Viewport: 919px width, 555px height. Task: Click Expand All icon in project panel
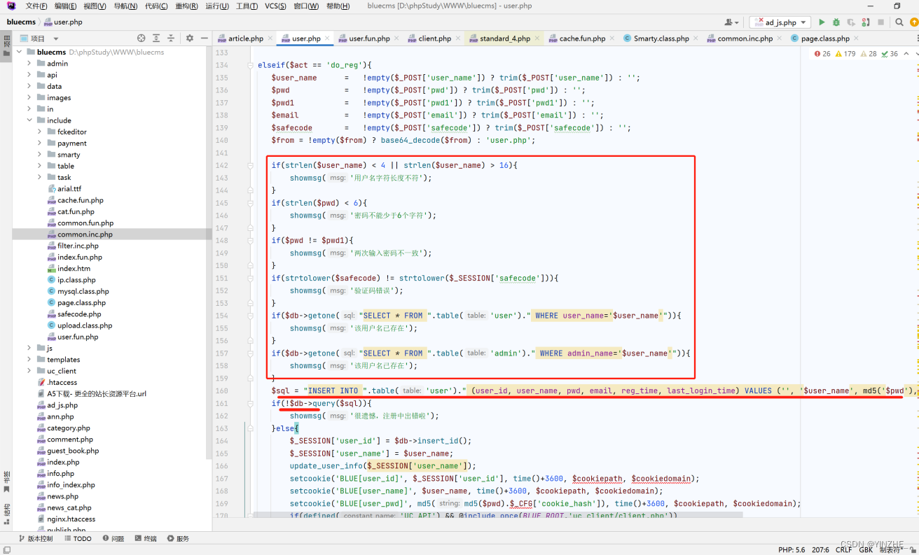(156, 38)
